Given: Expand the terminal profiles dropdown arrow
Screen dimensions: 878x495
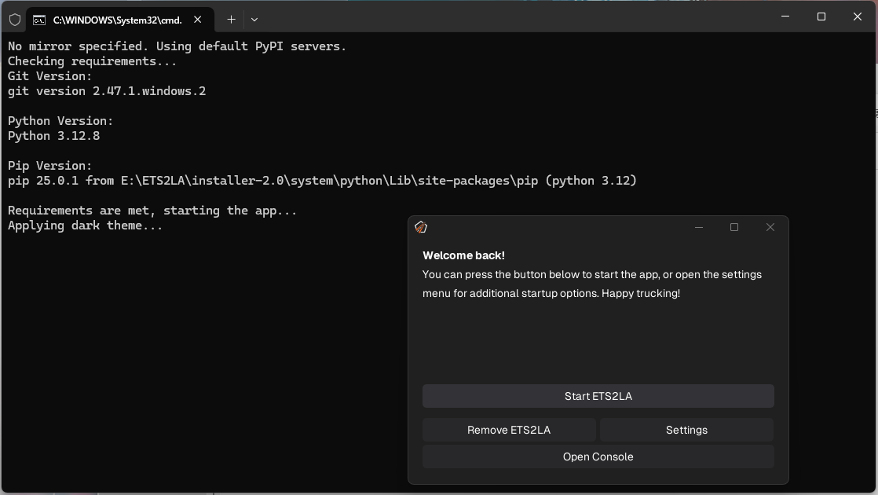Looking at the screenshot, I should [x=254, y=20].
